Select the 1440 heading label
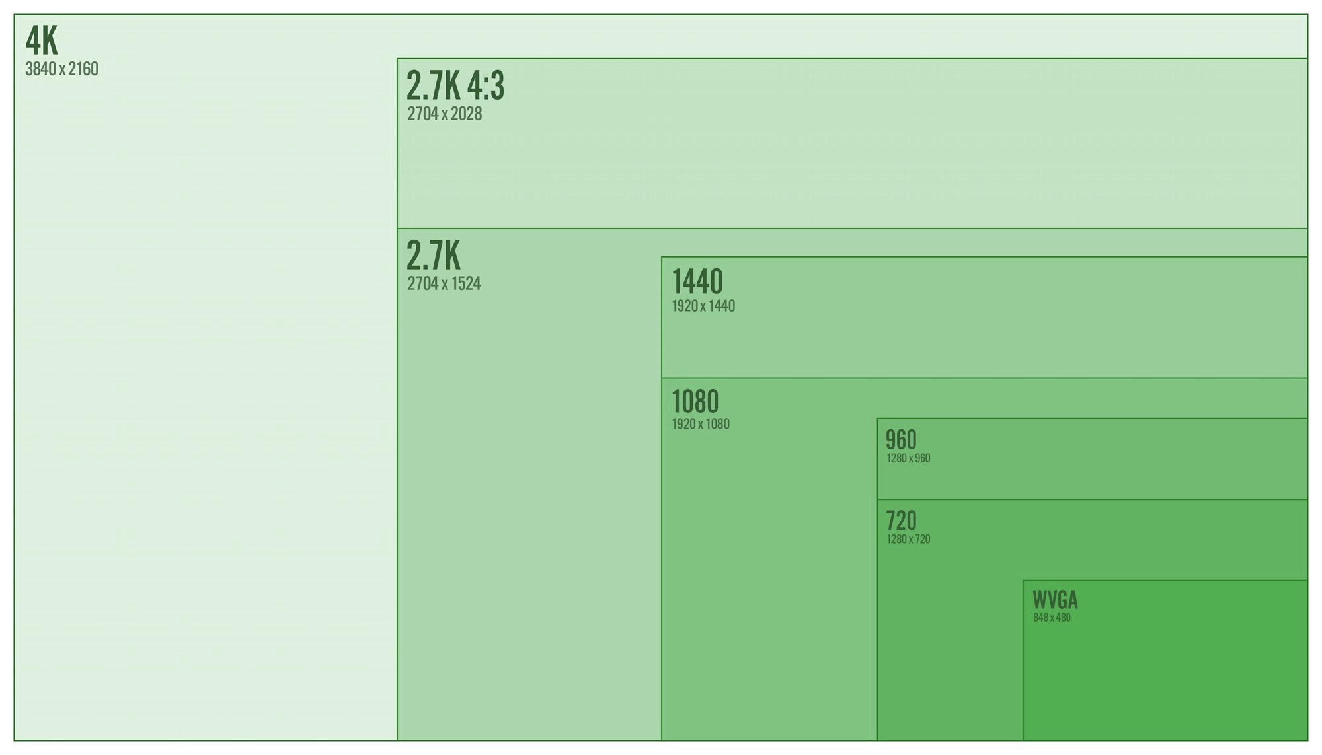This screenshot has width=1322, height=755. tap(697, 281)
